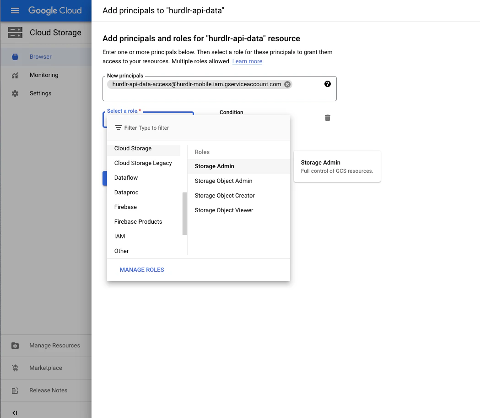Click the Cloud Storage sidebar title
The image size is (480, 418).
click(55, 33)
